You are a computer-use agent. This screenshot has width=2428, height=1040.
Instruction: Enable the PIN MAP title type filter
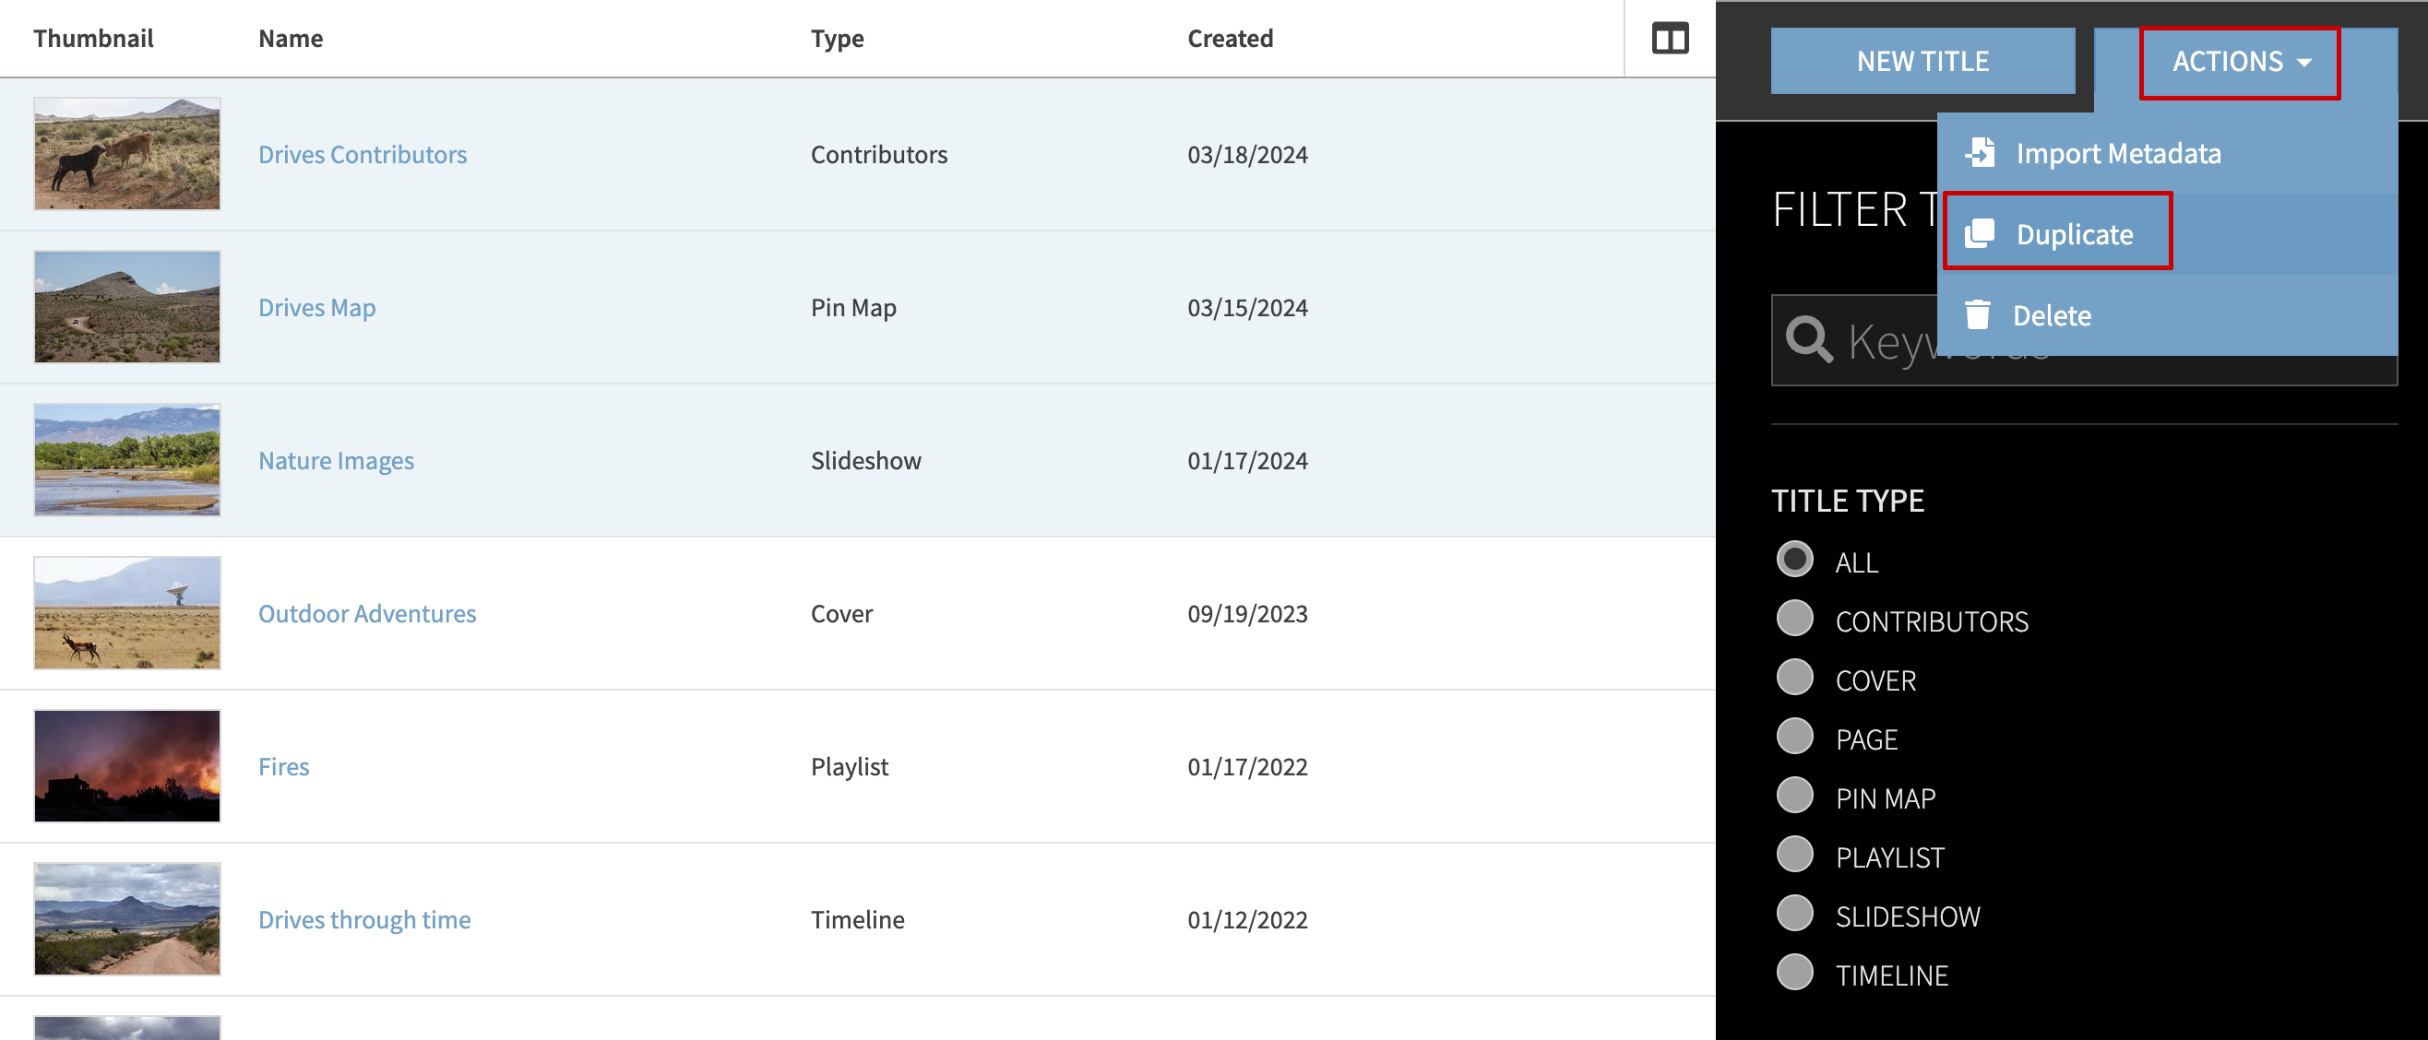1794,795
